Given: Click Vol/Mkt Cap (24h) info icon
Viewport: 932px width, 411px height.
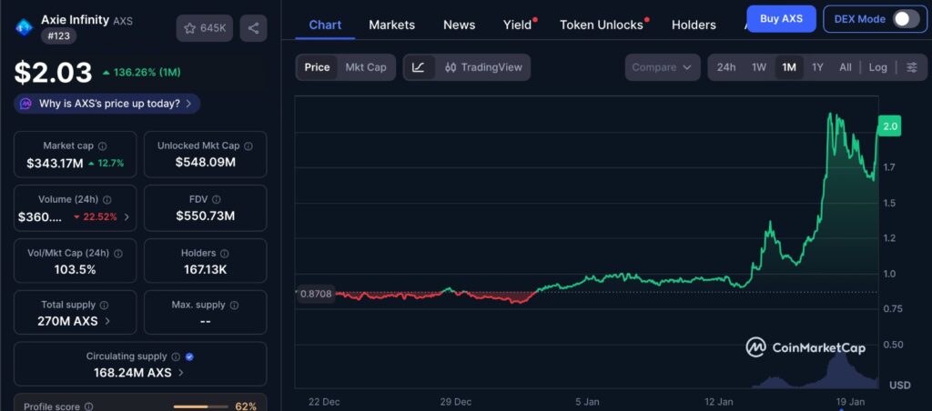Looking at the screenshot, I should click(x=118, y=253).
